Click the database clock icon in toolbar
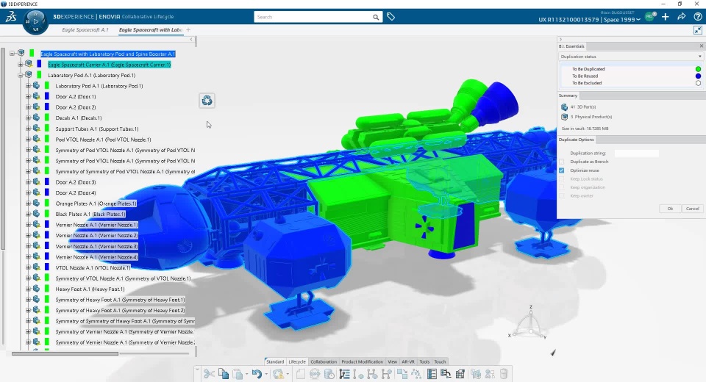This screenshot has height=382, width=706. coord(329,373)
